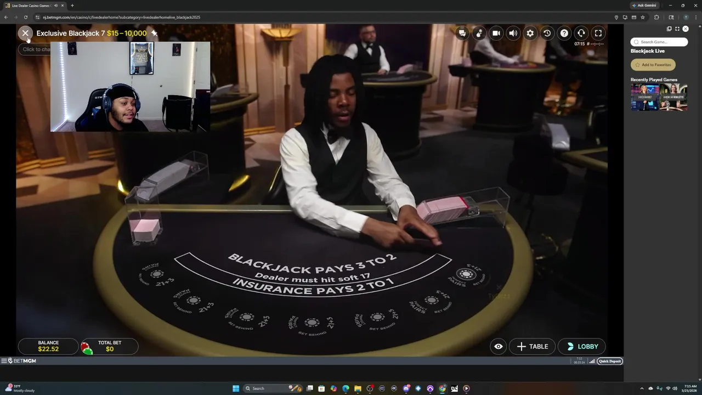Show hidden system tray icons chevron
This screenshot has height=395, width=702.
pos(642,388)
